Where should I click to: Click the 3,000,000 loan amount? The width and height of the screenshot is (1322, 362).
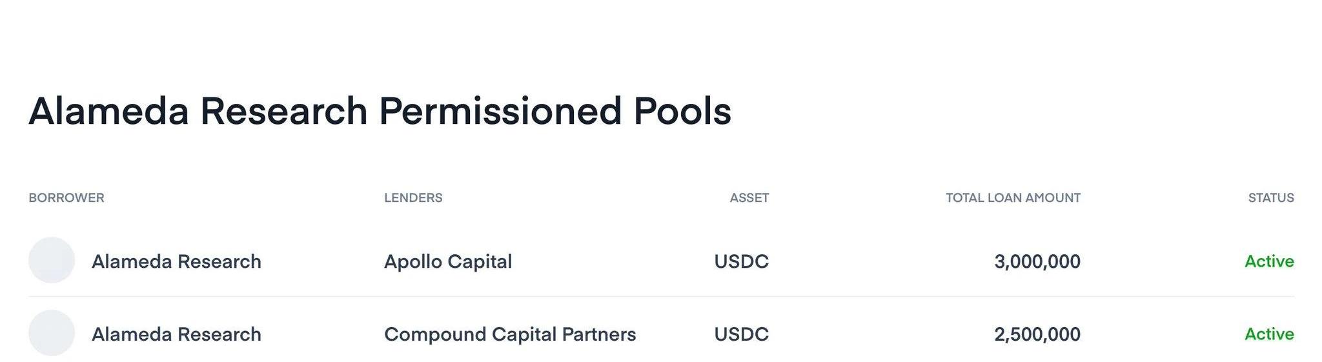pos(1037,261)
